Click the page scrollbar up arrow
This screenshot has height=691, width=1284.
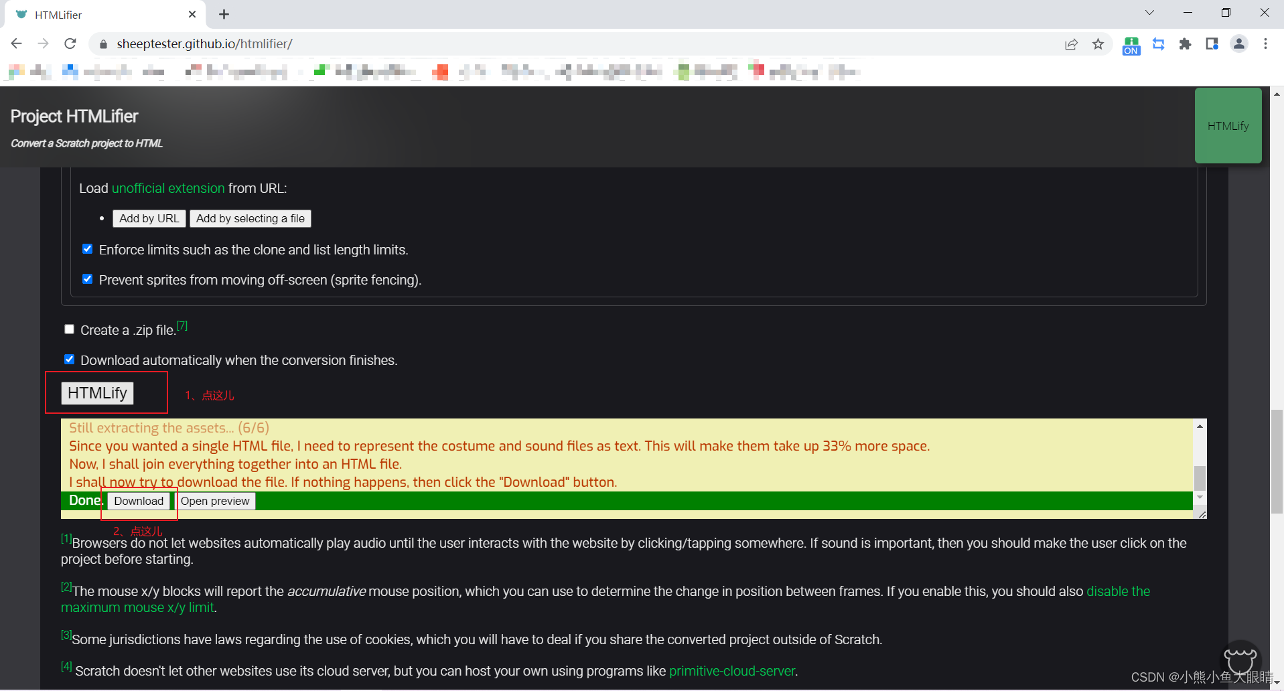(1277, 94)
